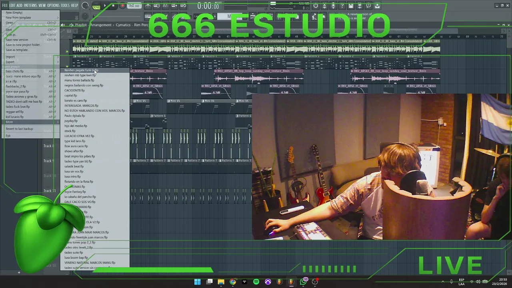The image size is (512, 288).
Task: Expand the Import submenu
Action: click(30, 57)
